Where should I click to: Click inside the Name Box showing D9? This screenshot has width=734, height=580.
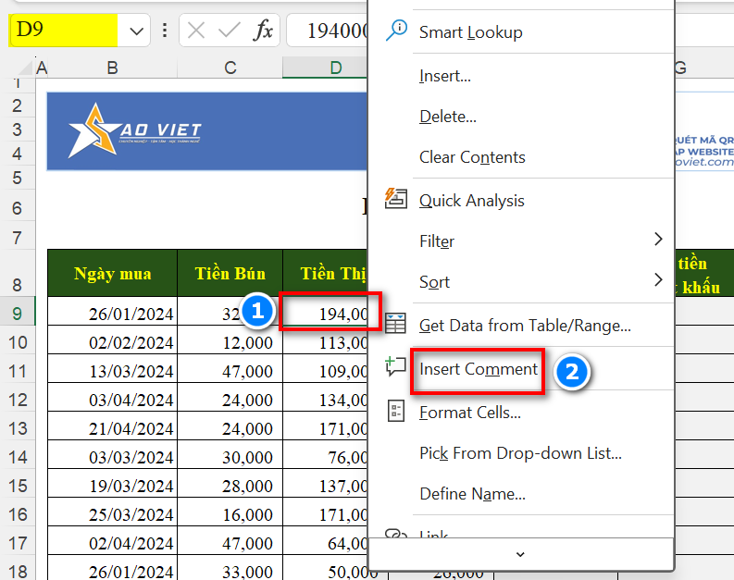point(63,31)
